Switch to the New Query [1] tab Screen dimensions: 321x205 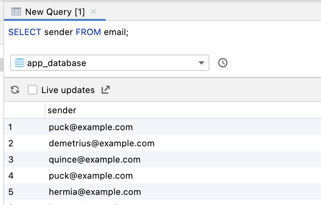pos(55,12)
